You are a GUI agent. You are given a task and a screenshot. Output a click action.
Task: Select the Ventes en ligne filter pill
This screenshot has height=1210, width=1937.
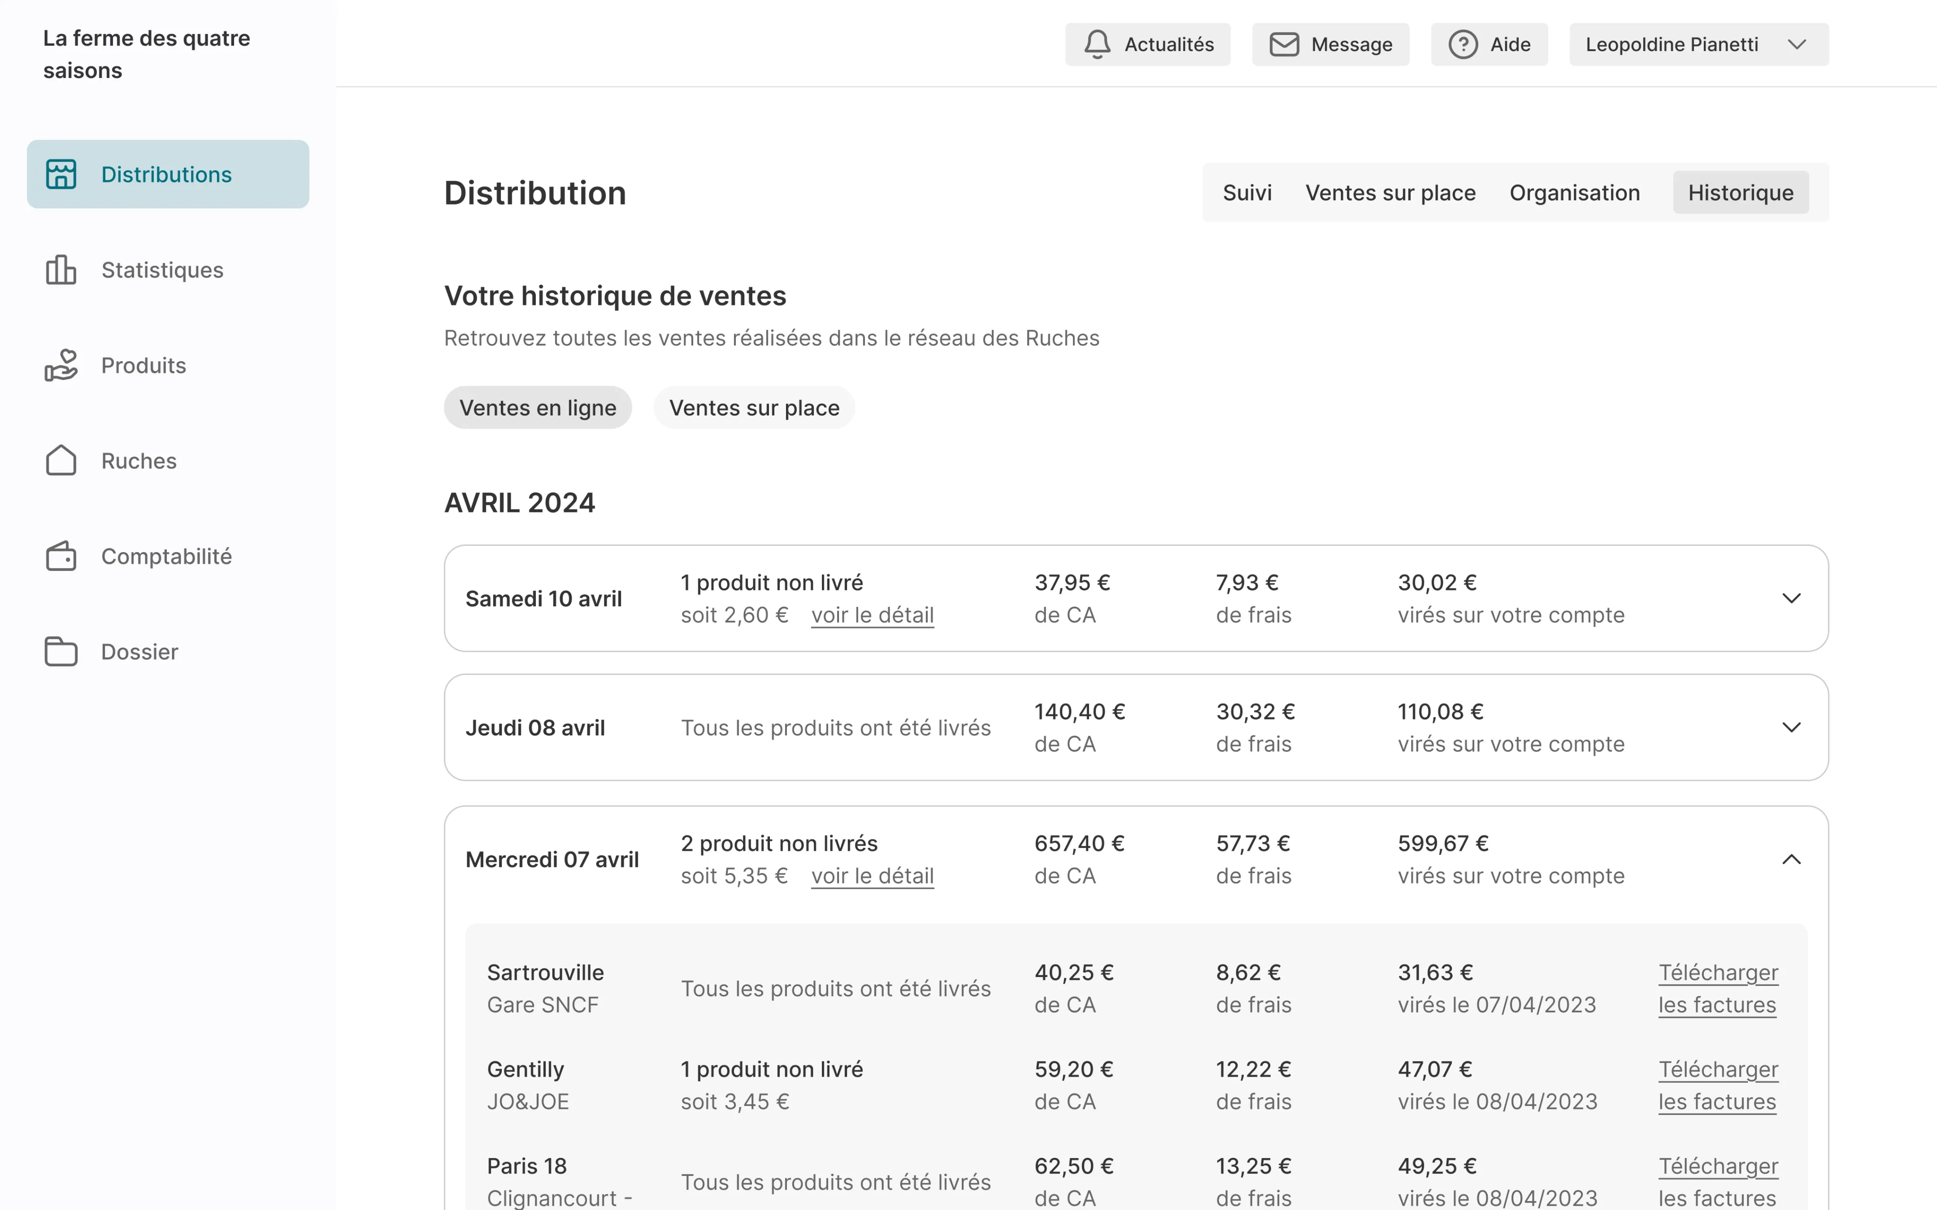pos(538,408)
